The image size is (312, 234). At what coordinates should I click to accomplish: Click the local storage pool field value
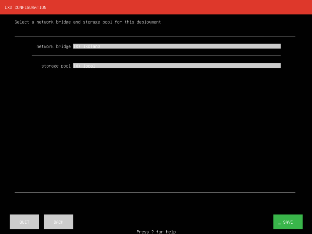tap(90, 66)
